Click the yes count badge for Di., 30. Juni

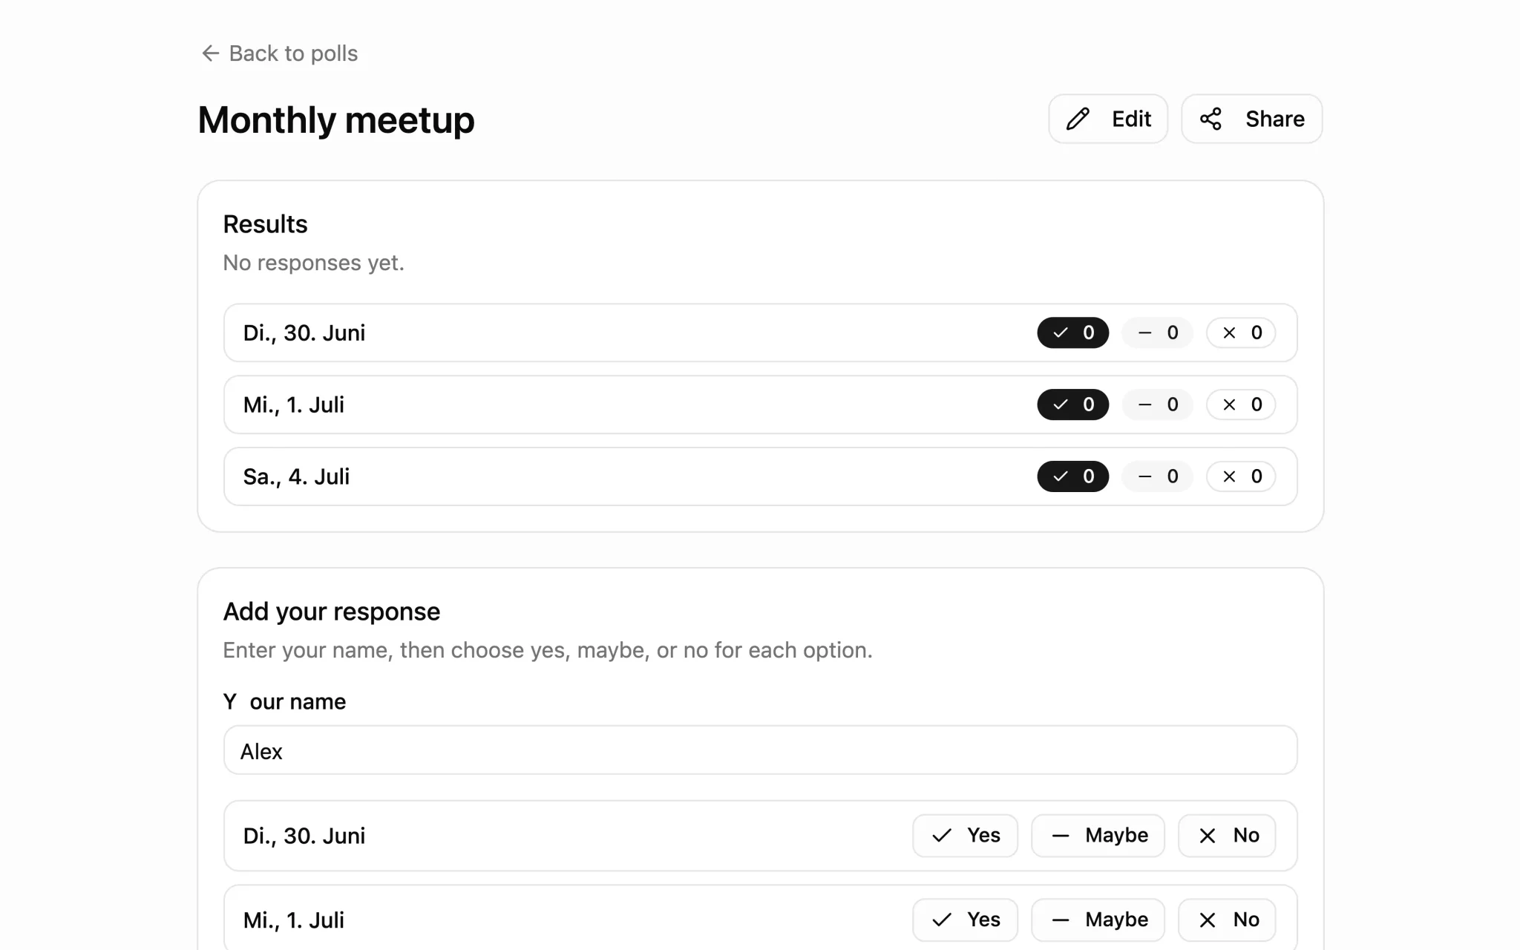pyautogui.click(x=1073, y=332)
